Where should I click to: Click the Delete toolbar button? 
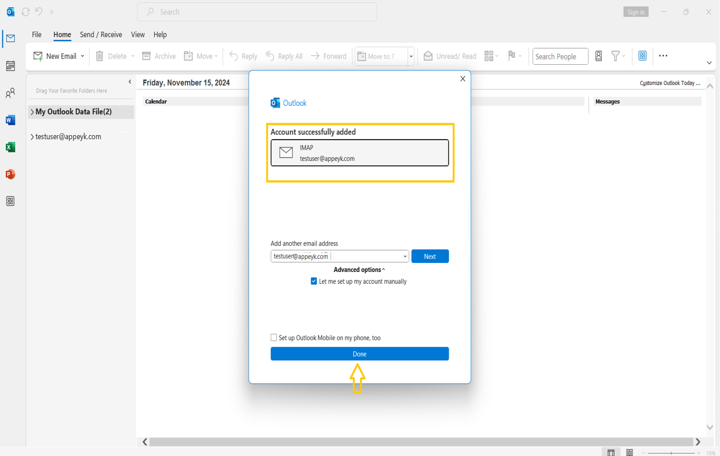(x=111, y=56)
